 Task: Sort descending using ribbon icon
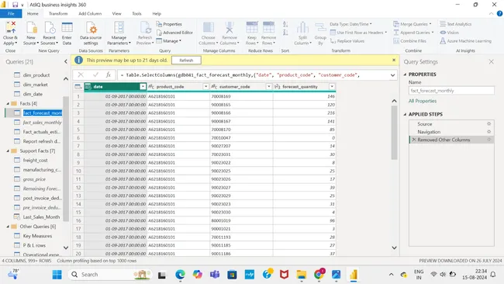coord(285,32)
